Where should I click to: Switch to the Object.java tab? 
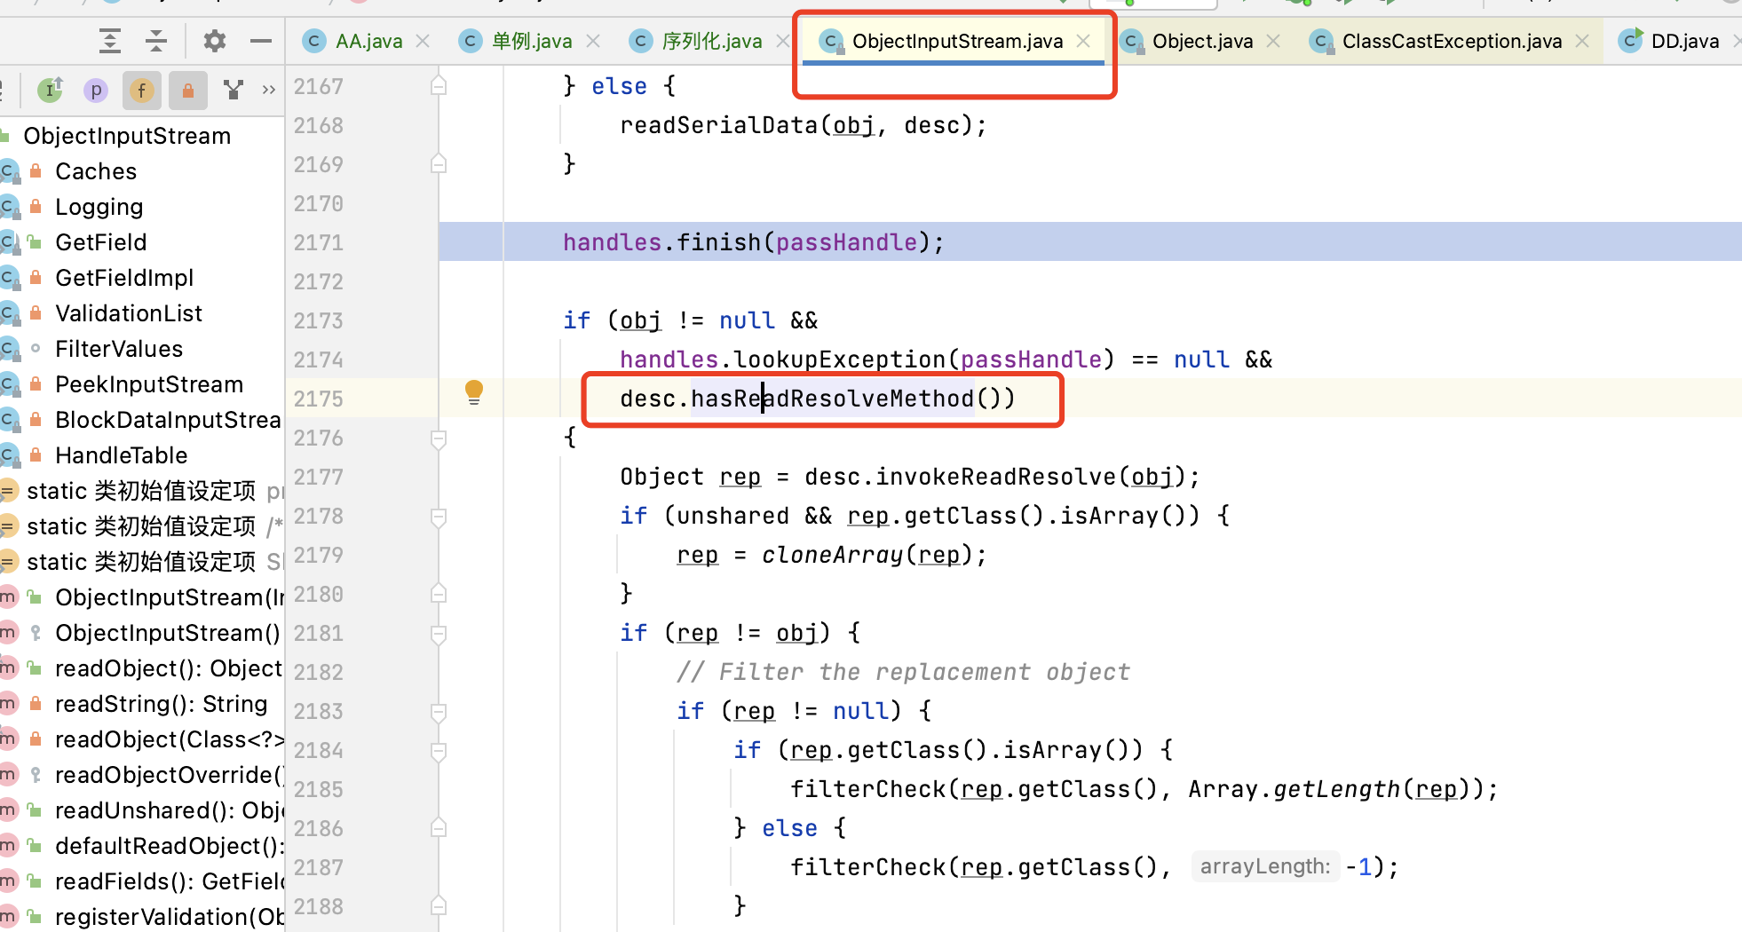pyautogui.click(x=1201, y=41)
